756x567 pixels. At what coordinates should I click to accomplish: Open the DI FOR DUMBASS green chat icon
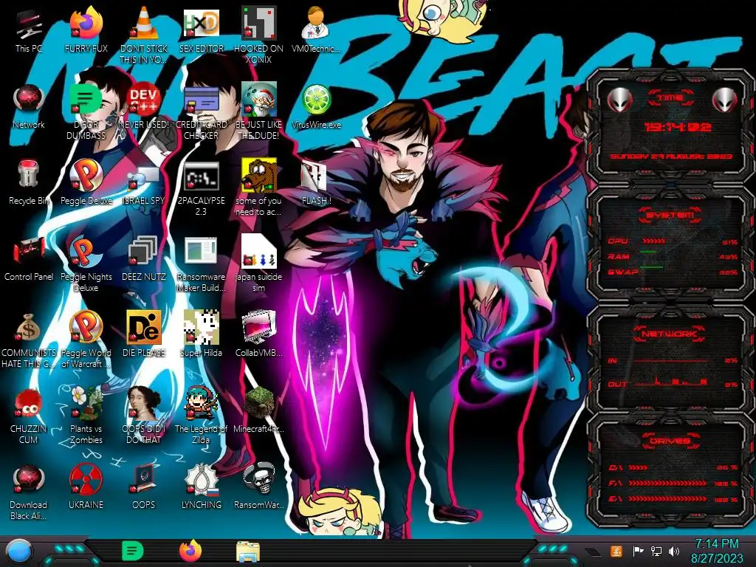86,111
